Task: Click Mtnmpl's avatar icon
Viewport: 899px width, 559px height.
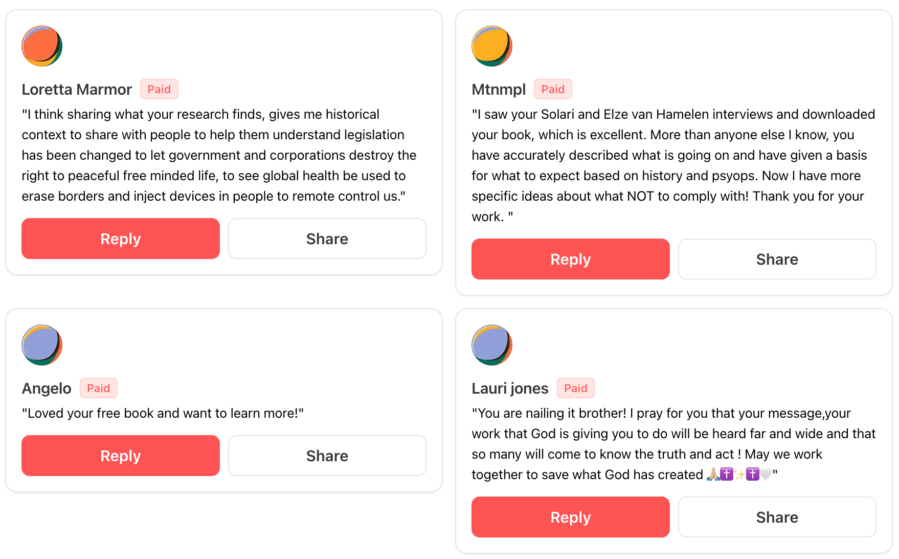Action: [492, 46]
